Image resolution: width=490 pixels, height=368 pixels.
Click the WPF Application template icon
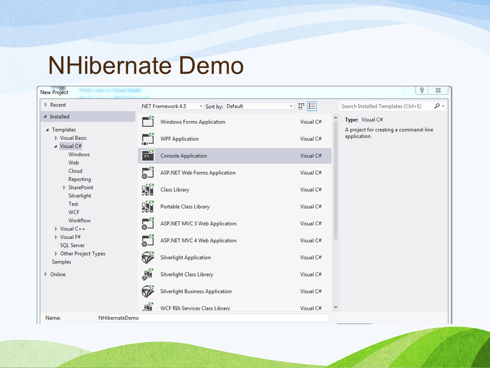pos(148,139)
